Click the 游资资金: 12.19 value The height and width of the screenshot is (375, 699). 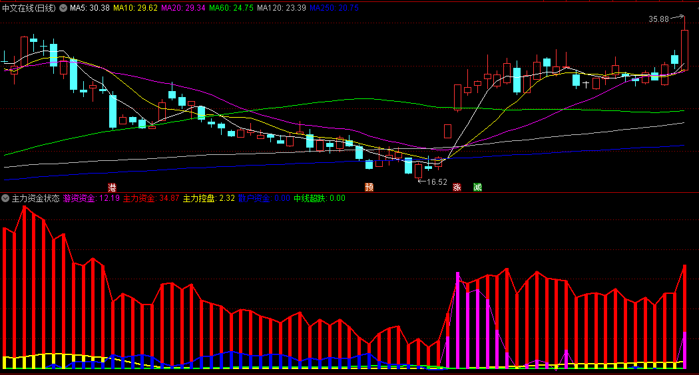(91, 198)
